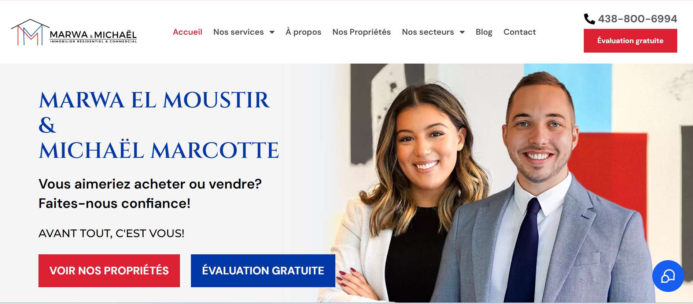The image size is (693, 304).
Task: Click the VOIR NOS PROPRIÉTÉS button
Action: coord(109,271)
